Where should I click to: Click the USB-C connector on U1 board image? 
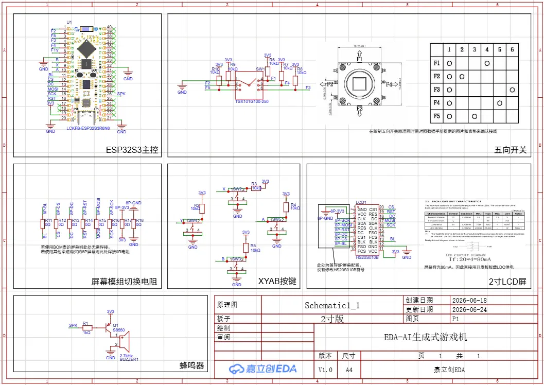(x=85, y=118)
